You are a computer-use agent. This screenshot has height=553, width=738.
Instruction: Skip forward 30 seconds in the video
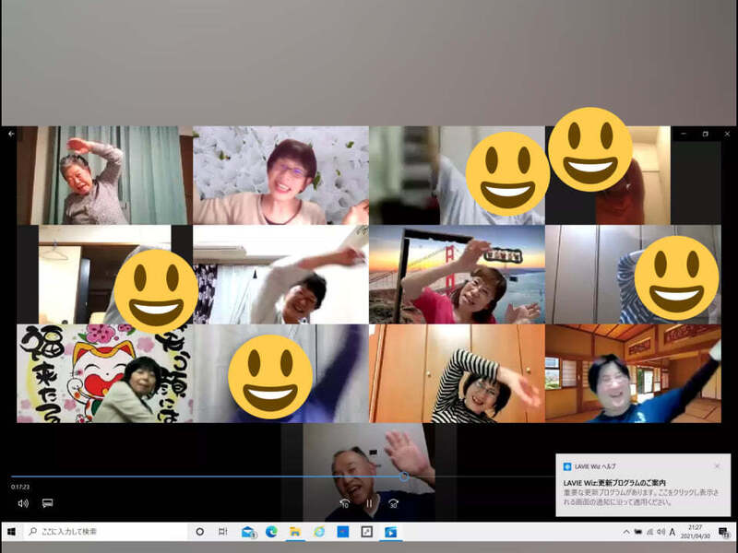[x=393, y=503]
